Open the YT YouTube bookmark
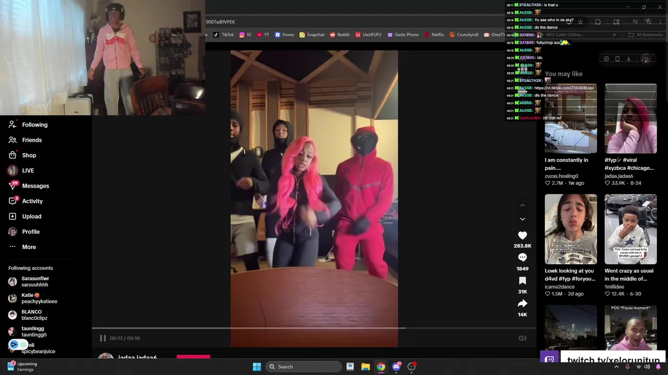 pyautogui.click(x=263, y=35)
